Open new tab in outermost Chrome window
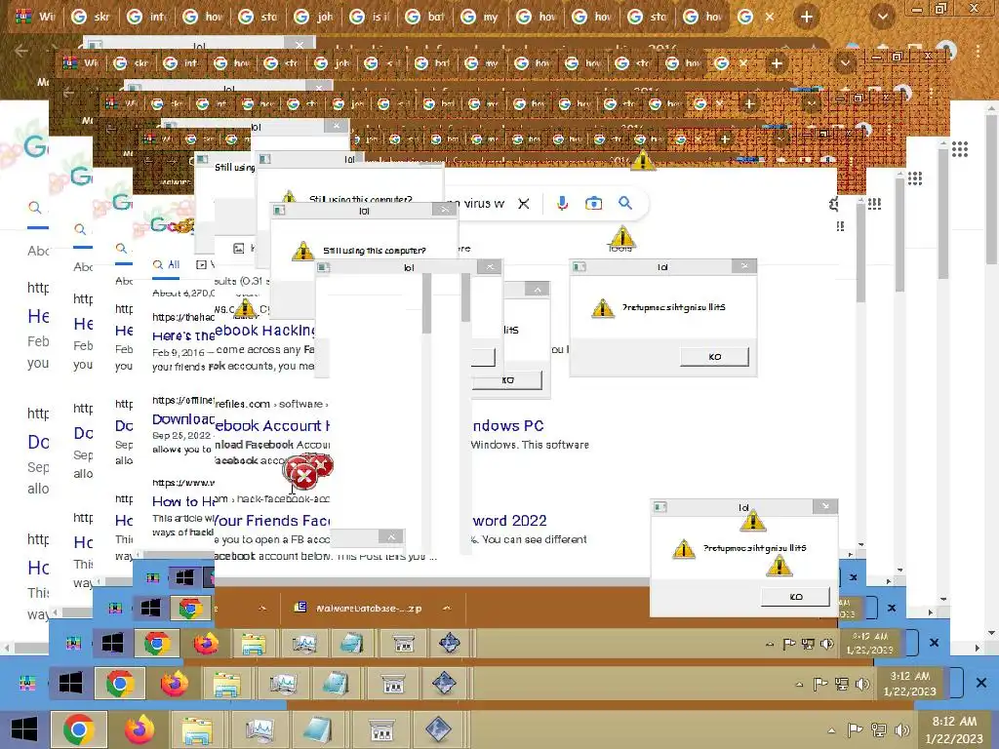Image resolution: width=999 pixels, height=749 pixels. click(807, 17)
